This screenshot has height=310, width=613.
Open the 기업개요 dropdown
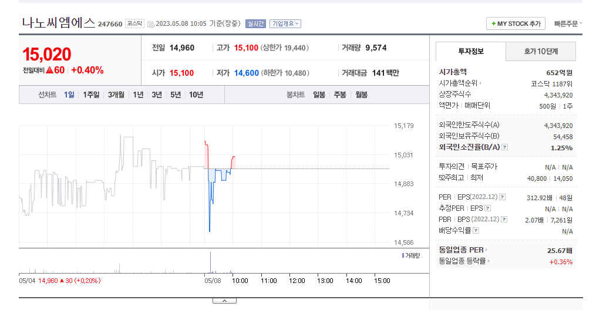click(x=285, y=24)
